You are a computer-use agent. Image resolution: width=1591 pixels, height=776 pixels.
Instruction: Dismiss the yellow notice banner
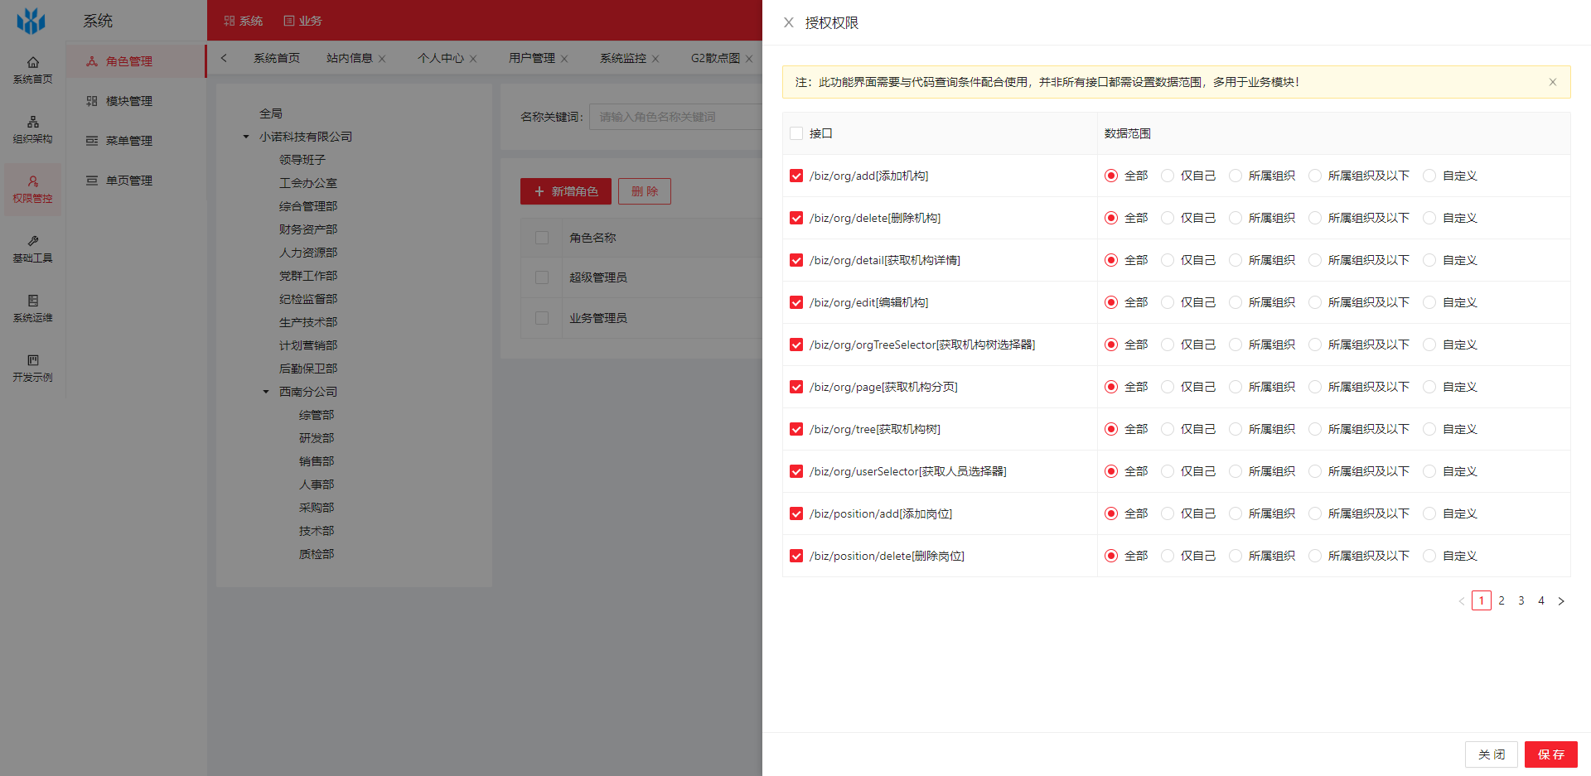[x=1552, y=82]
